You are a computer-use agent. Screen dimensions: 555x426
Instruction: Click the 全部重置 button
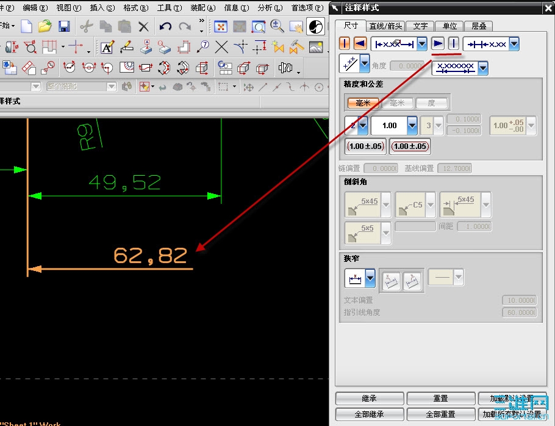[441, 414]
